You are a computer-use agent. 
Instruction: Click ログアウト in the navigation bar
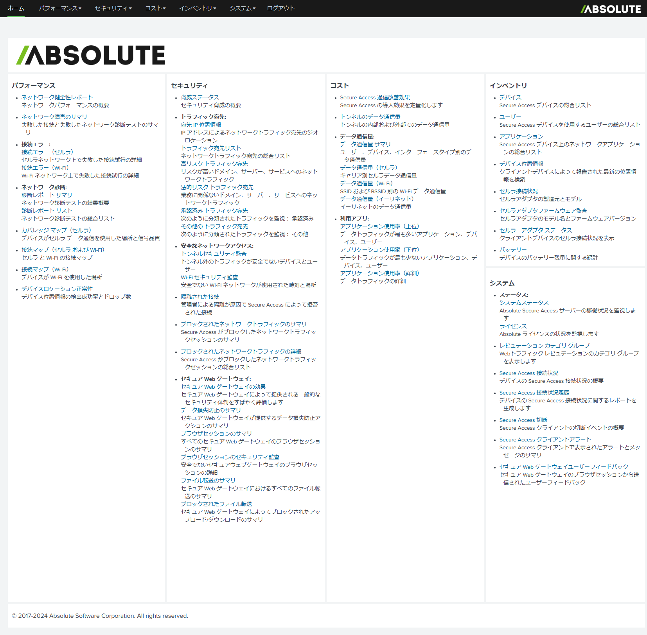280,8
